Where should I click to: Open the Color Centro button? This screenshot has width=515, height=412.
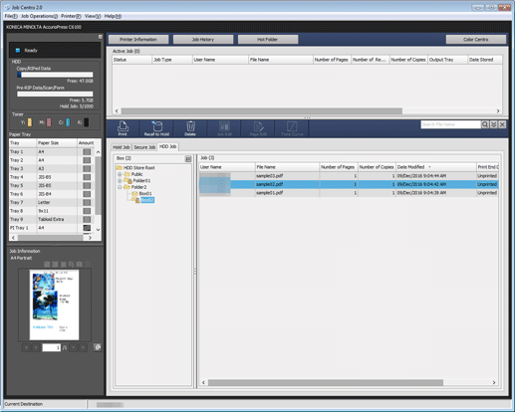(x=475, y=40)
